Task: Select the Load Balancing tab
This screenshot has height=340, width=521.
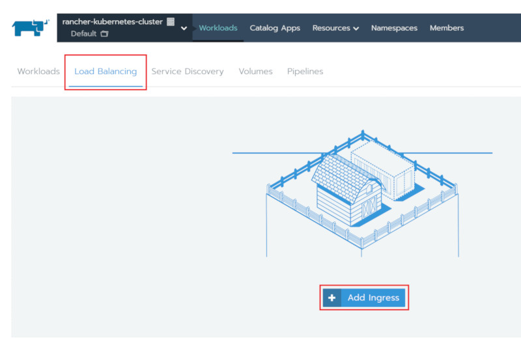Action: (106, 72)
